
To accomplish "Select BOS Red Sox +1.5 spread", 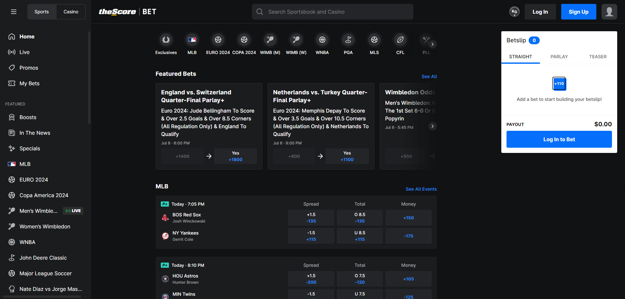I will 311,218.
